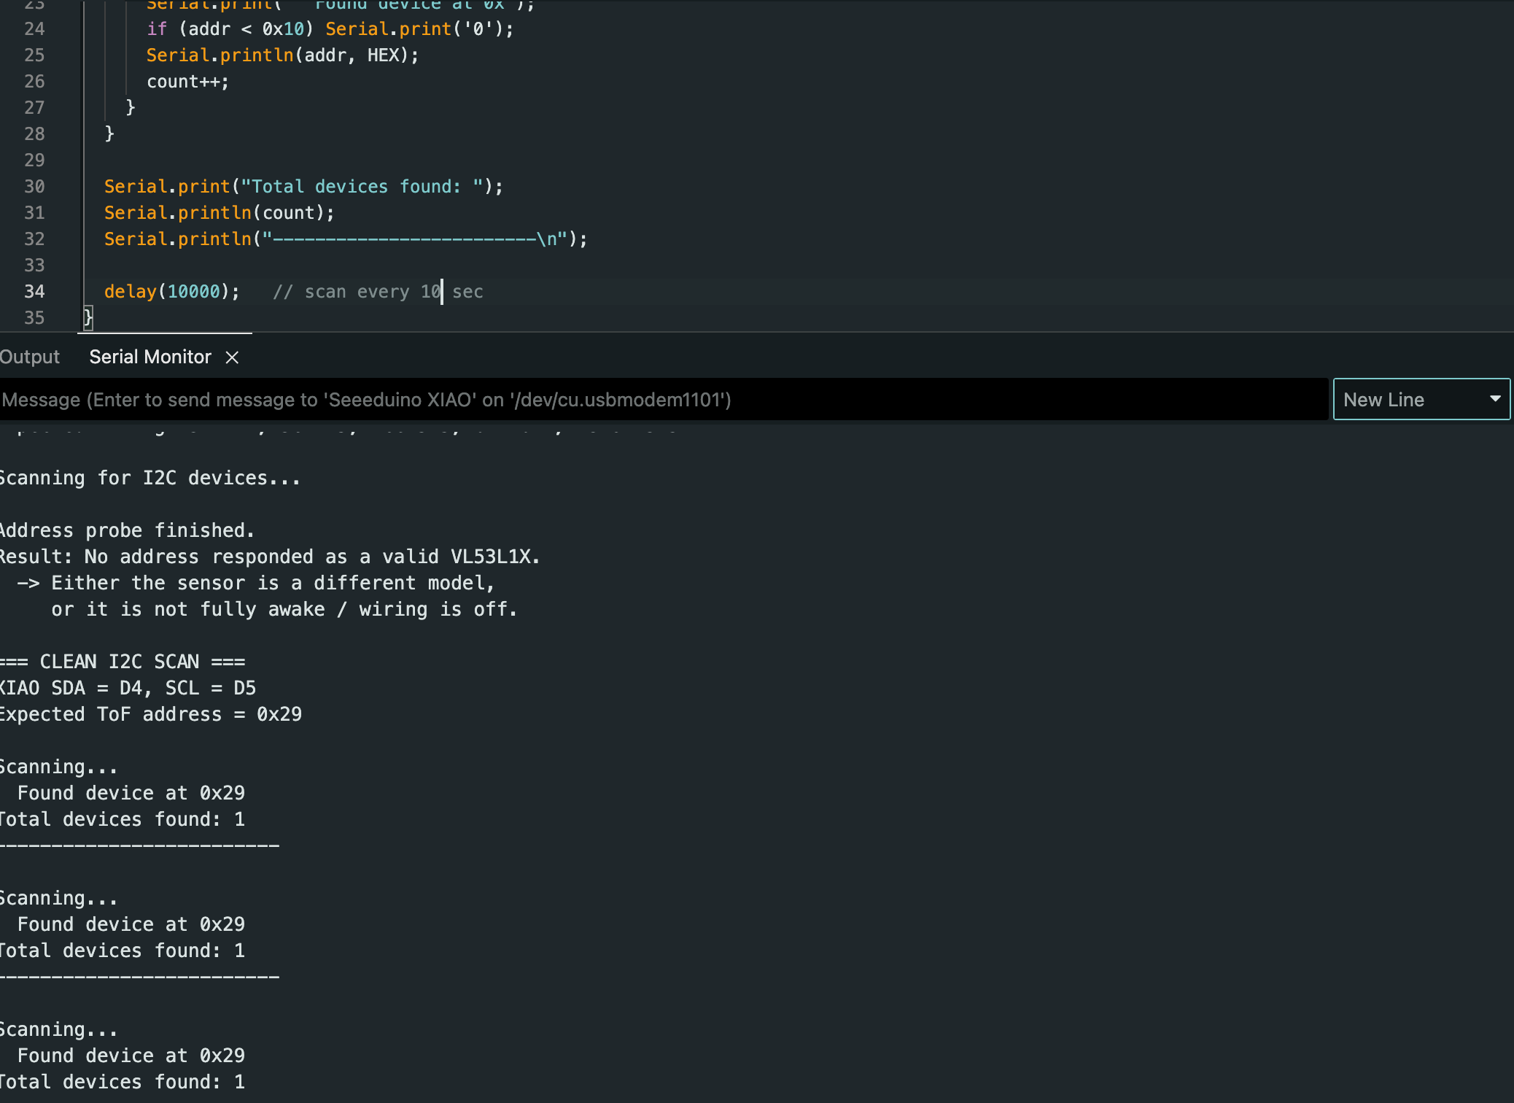Click the closing brace on line 35
The width and height of the screenshot is (1514, 1103).
point(88,317)
